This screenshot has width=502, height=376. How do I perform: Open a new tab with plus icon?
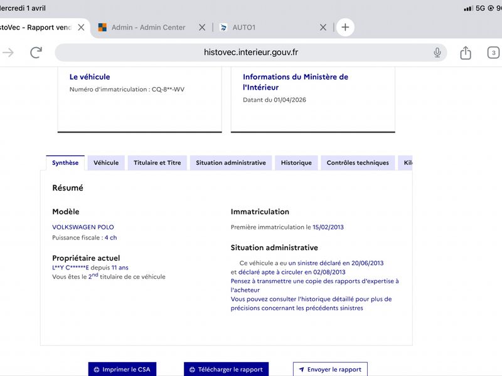345,27
